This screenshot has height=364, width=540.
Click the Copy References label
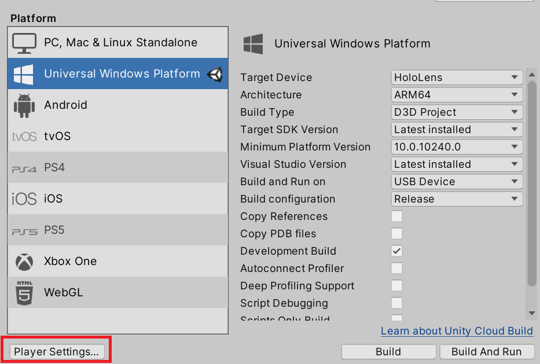(284, 216)
